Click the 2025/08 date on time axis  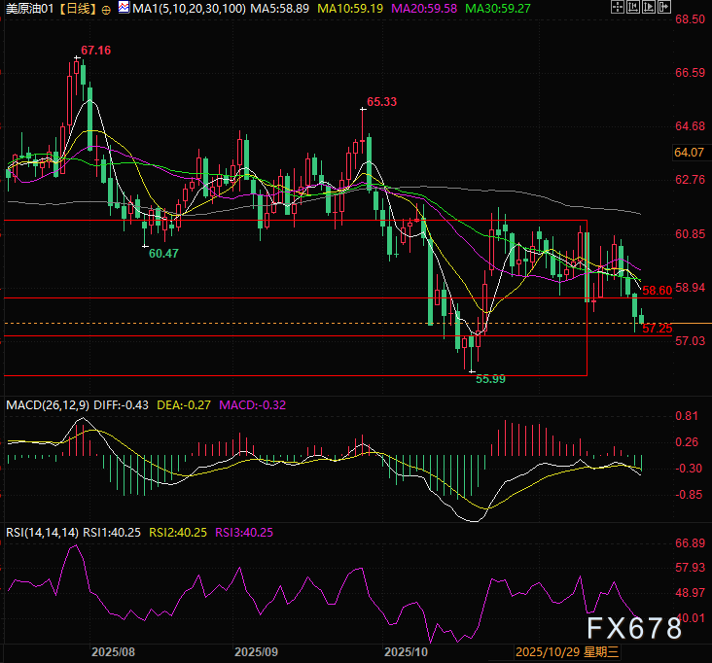(x=111, y=651)
